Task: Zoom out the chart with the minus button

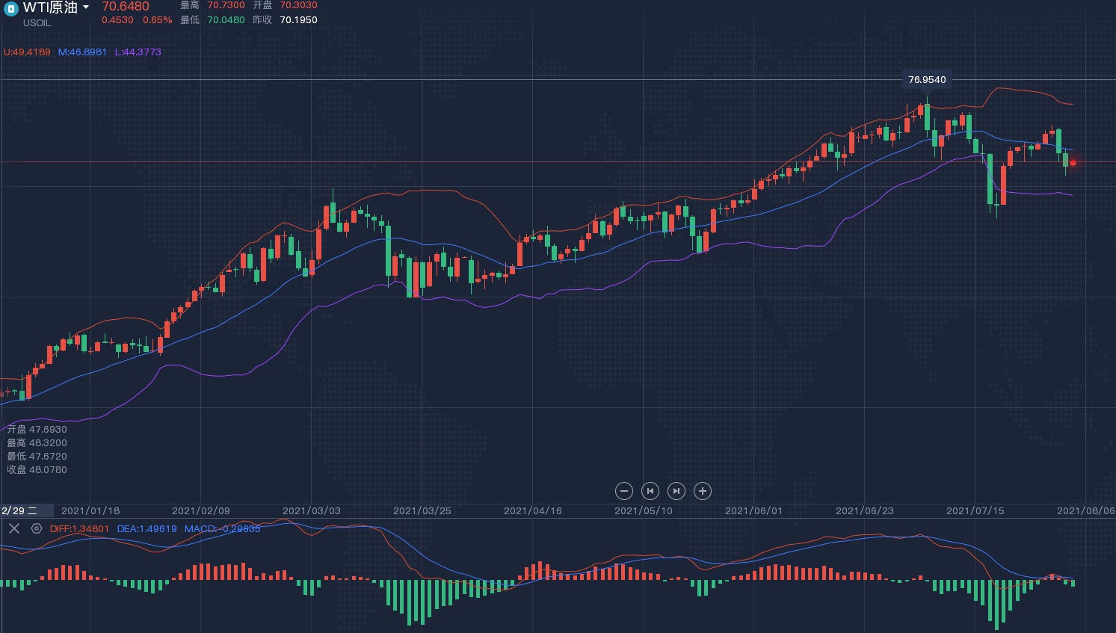Action: [x=624, y=491]
